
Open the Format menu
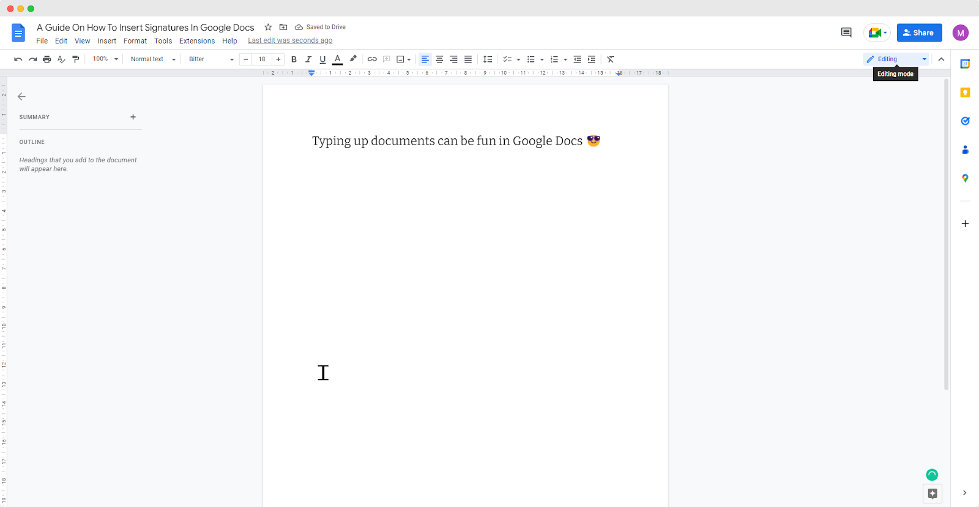coord(135,41)
